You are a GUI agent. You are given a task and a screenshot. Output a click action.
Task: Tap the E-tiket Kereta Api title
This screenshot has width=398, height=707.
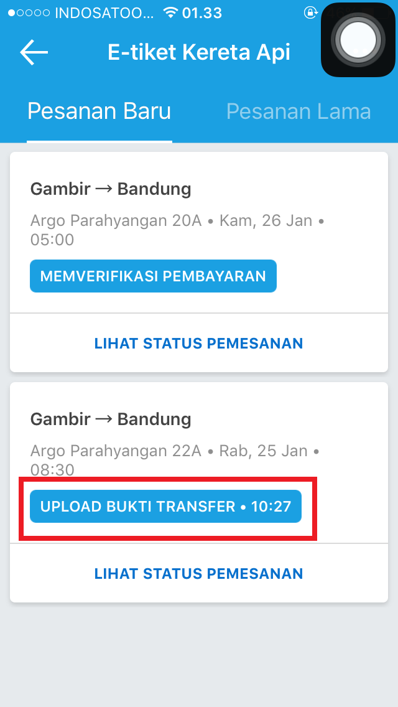[x=199, y=52]
